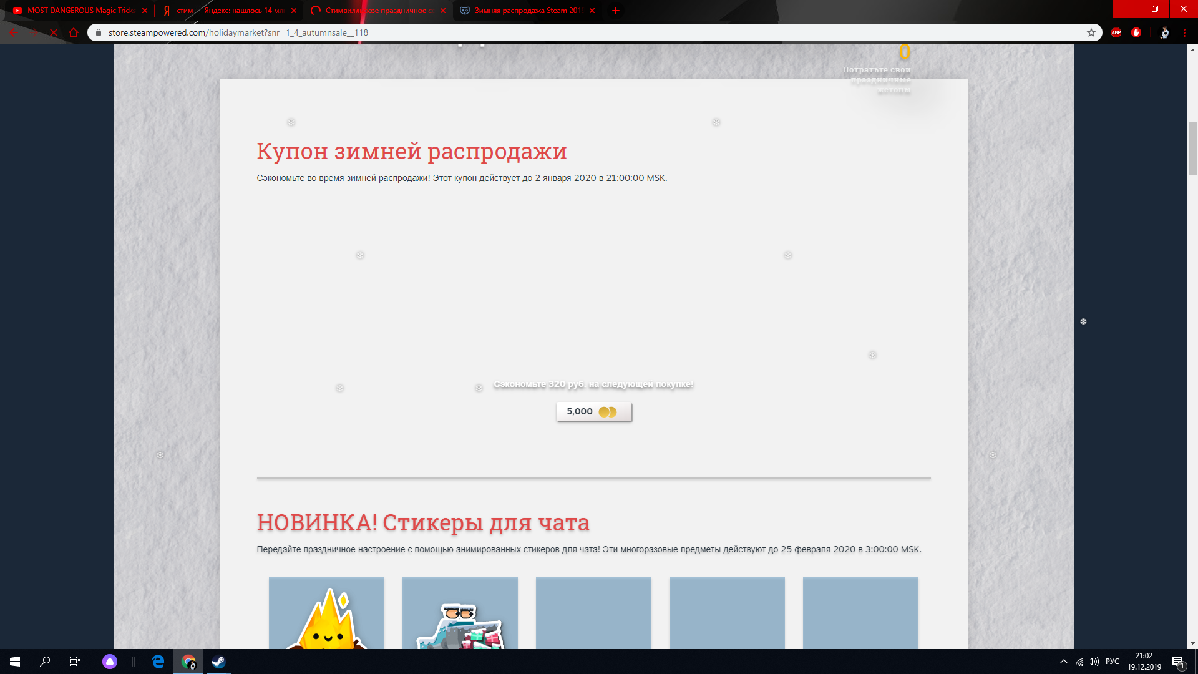1198x674 pixels.
Task: Click the "Потратьте свои праздничные жетоны" text
Action: click(x=877, y=79)
